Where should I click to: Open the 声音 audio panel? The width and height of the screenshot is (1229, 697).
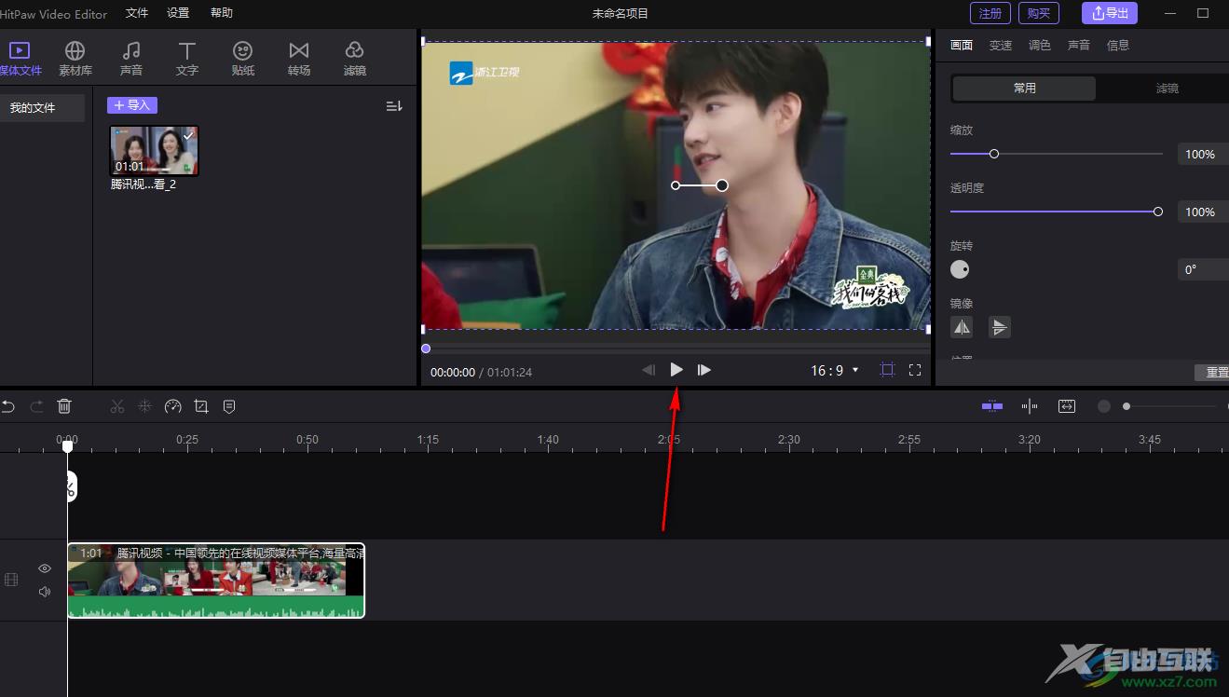[131, 58]
